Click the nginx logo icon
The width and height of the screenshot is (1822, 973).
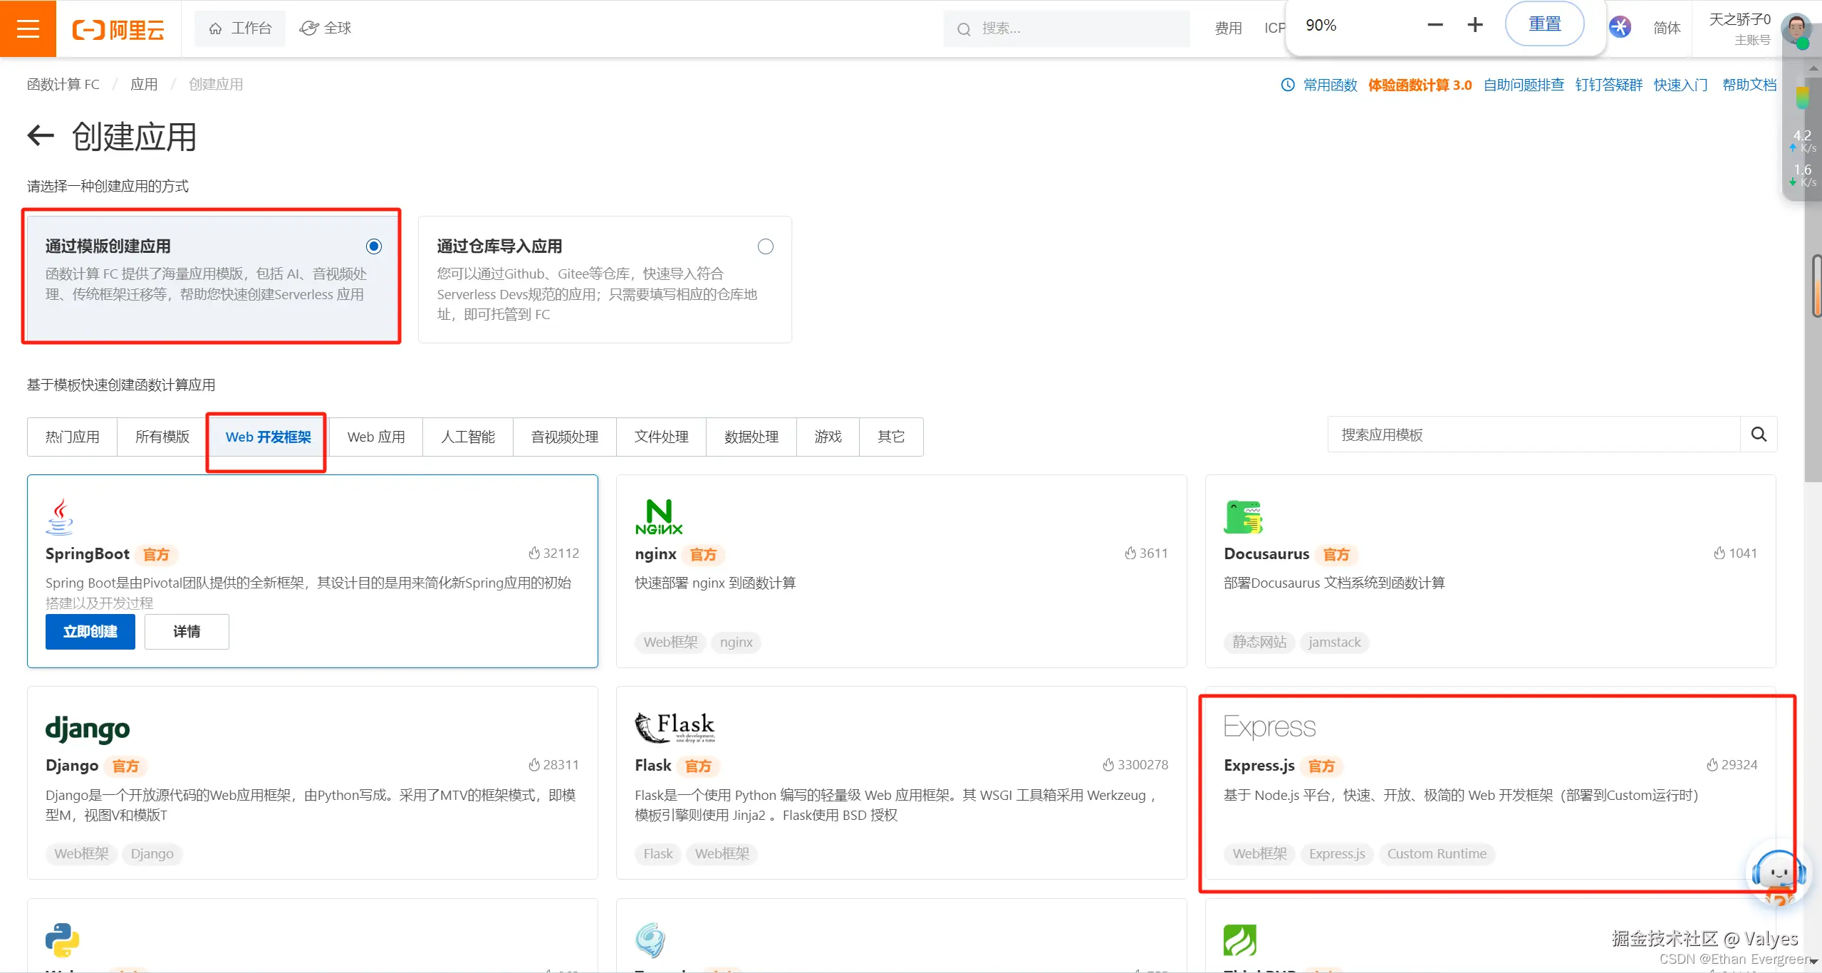click(658, 517)
